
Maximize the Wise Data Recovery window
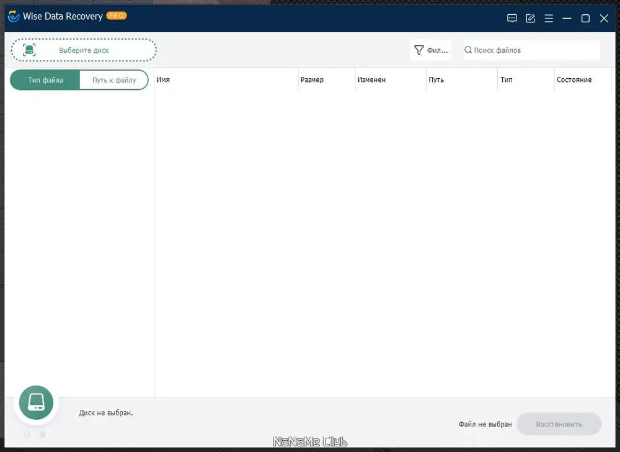585,18
